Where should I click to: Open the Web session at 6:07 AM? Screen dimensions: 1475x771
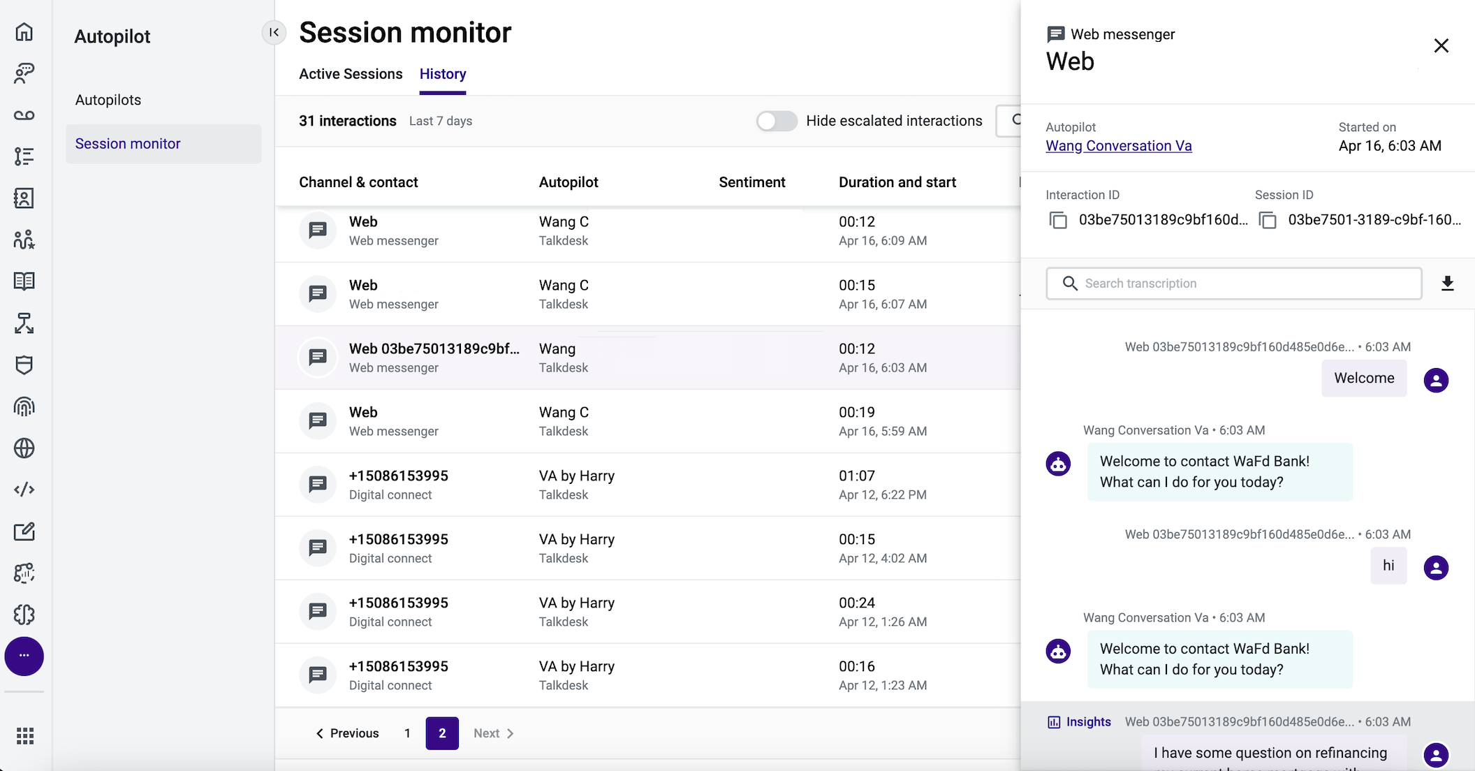pyautogui.click(x=647, y=295)
